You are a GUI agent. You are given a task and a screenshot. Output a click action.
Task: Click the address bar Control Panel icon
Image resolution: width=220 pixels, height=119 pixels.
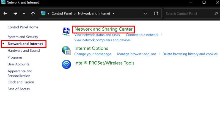(x=43, y=13)
